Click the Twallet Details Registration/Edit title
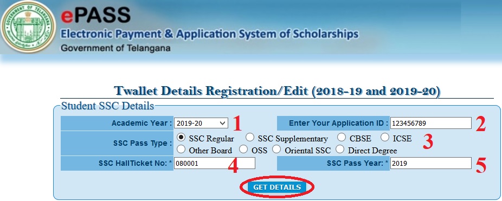502x201 pixels. (277, 91)
